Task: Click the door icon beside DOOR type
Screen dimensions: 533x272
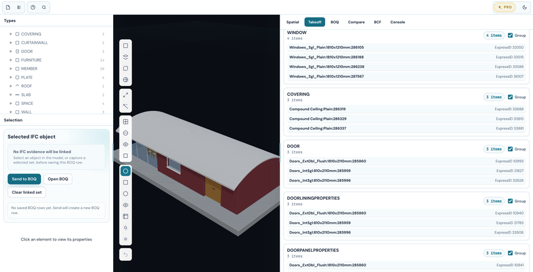Action: click(x=17, y=52)
